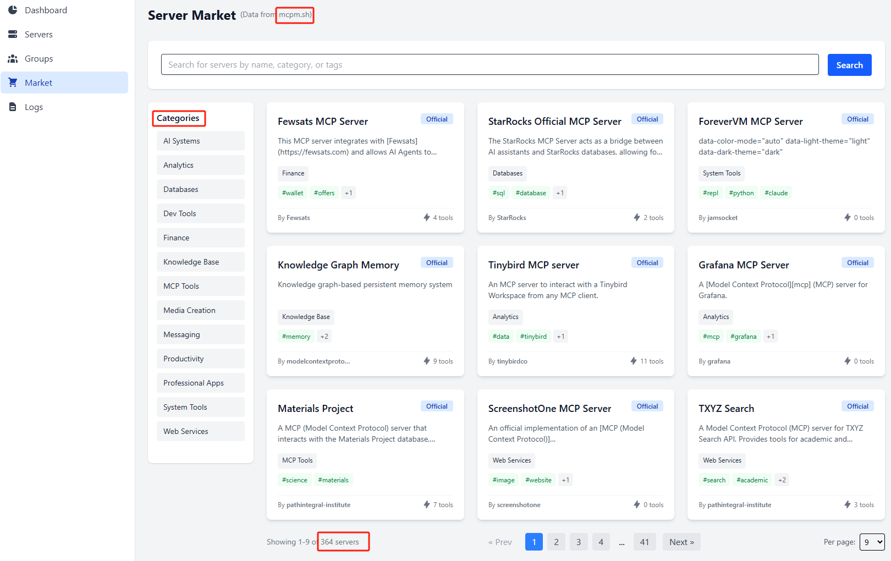
Task: Select the Finance category filter
Action: tap(201, 238)
